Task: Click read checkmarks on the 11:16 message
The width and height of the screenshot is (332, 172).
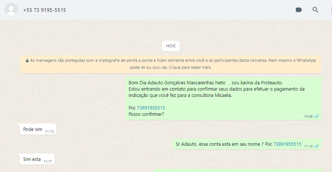Action: click(316, 146)
